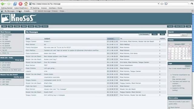Open the Latest Headlines bookmark
This screenshot has width=194, height=109.
(21, 8)
